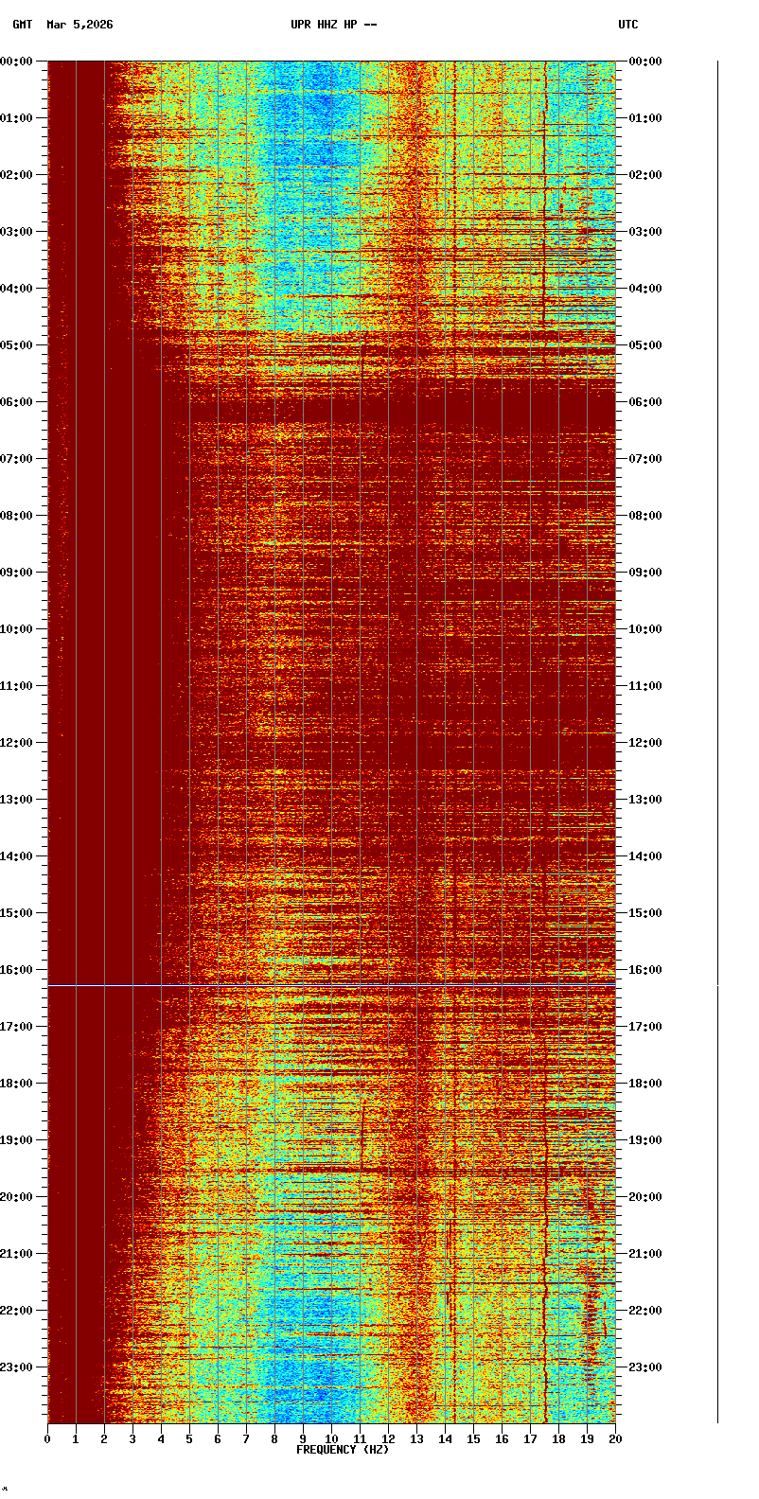Click the GMT label in the header
Screen dimensions: 759x1499
[22, 25]
